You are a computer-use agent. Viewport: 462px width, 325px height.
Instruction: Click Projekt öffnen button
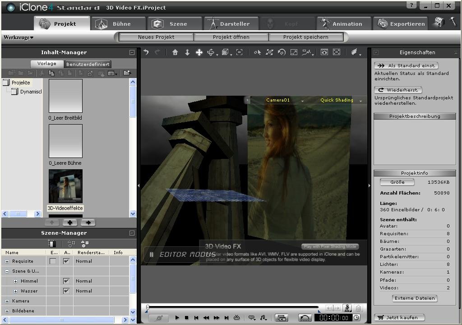231,37
